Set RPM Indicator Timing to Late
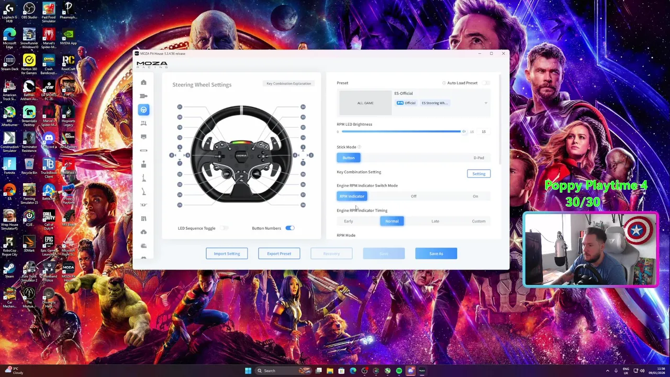The image size is (670, 377). pos(435,221)
